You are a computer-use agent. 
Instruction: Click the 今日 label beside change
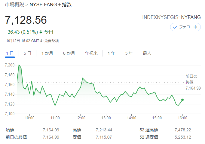48,32
